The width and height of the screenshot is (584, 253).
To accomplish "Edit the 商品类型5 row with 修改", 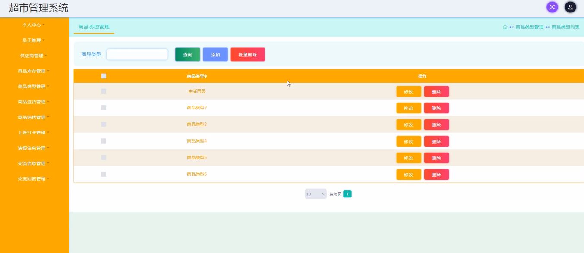I will [409, 158].
